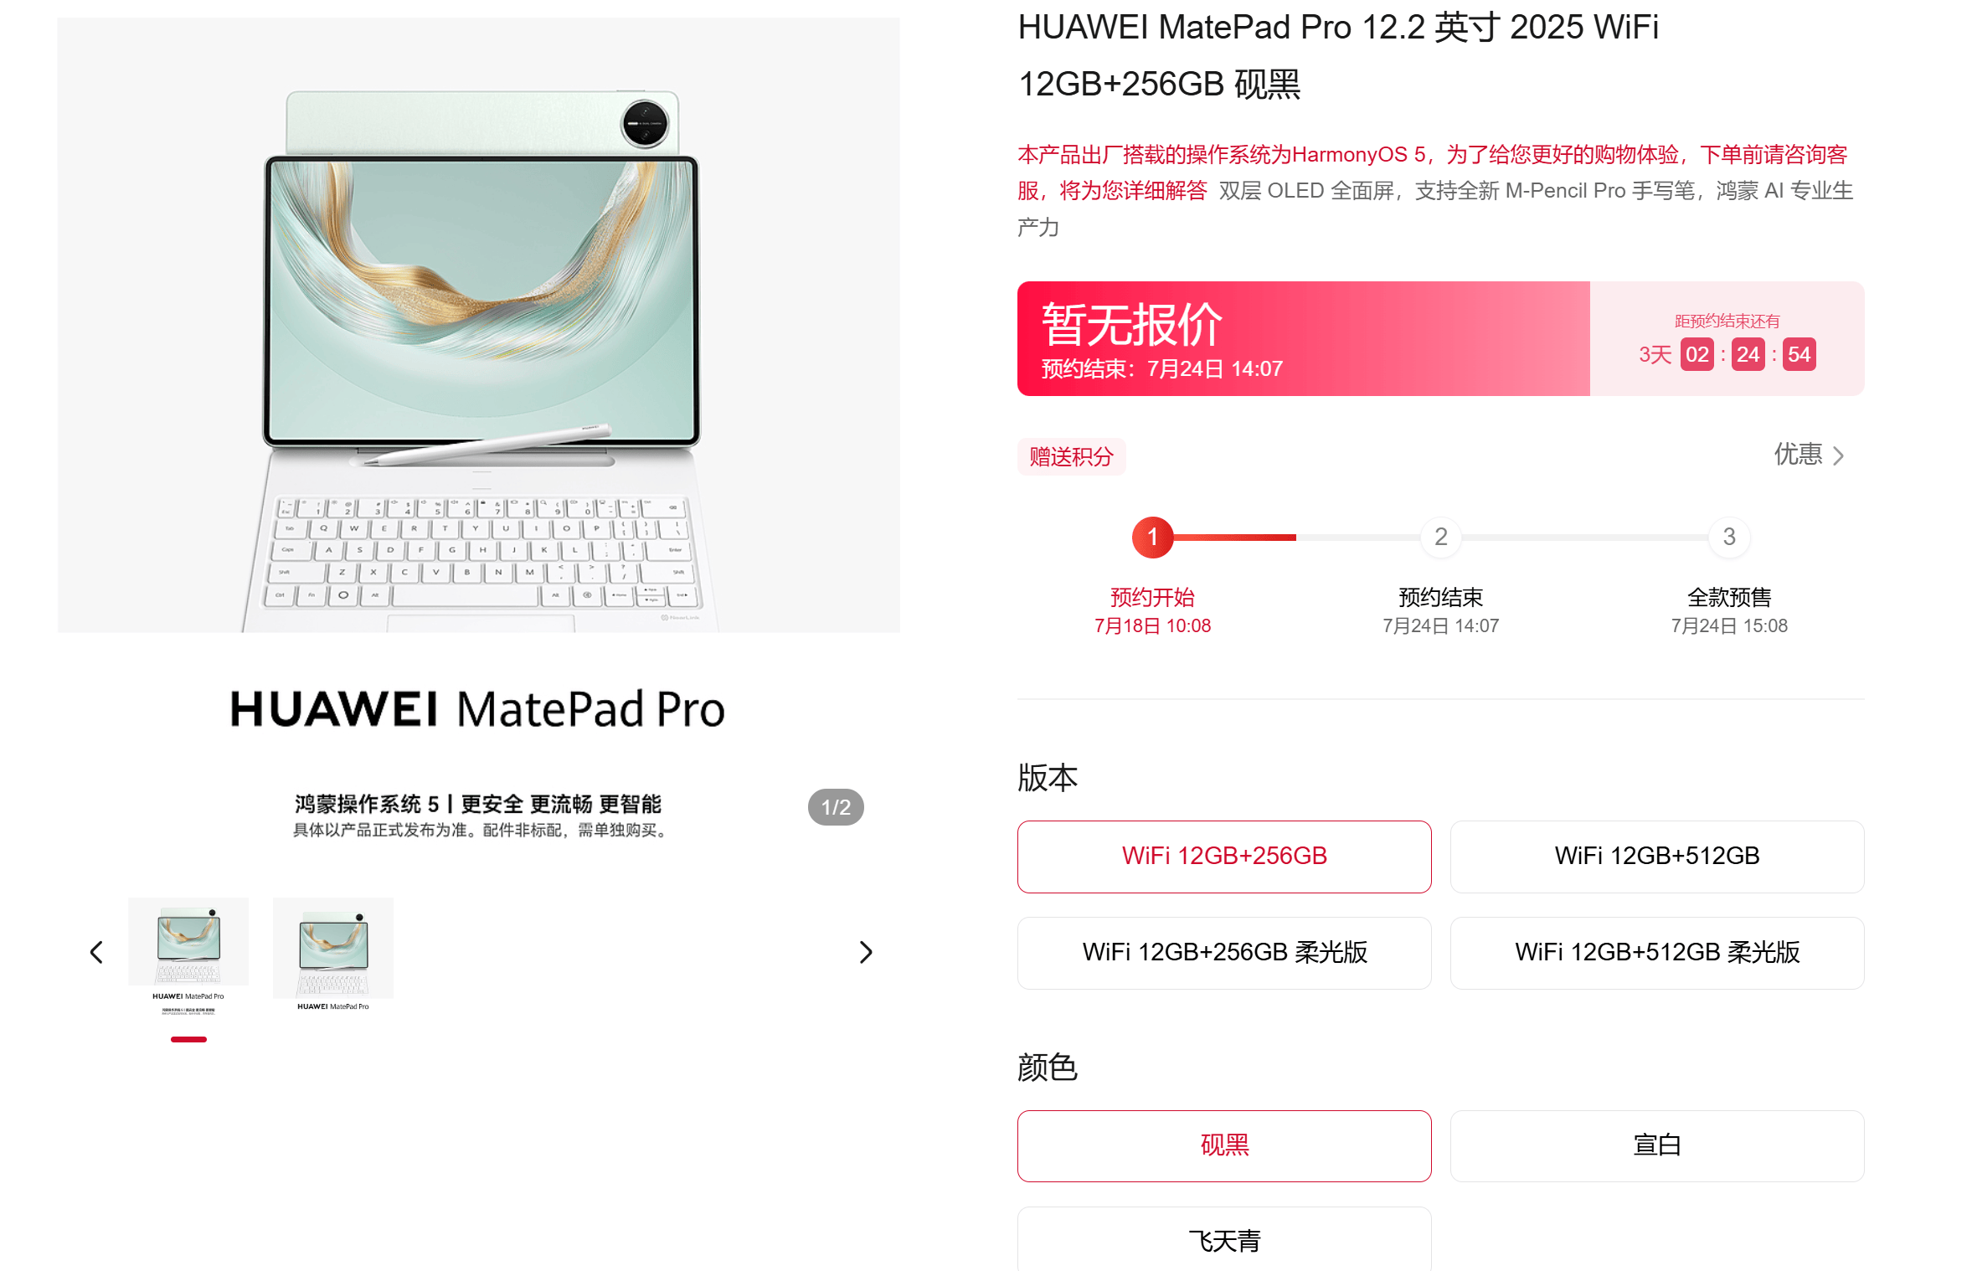Image resolution: width=1972 pixels, height=1271 pixels.
Task: Click the 暂无报价 price banner
Action: [x=1303, y=338]
